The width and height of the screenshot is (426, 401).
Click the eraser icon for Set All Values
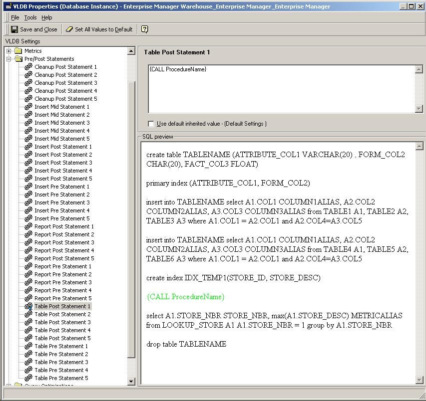(69, 29)
